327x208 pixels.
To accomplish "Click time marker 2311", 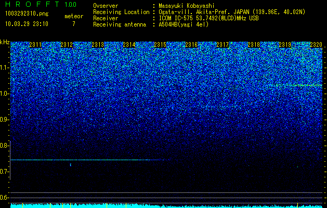I will (x=35, y=45).
